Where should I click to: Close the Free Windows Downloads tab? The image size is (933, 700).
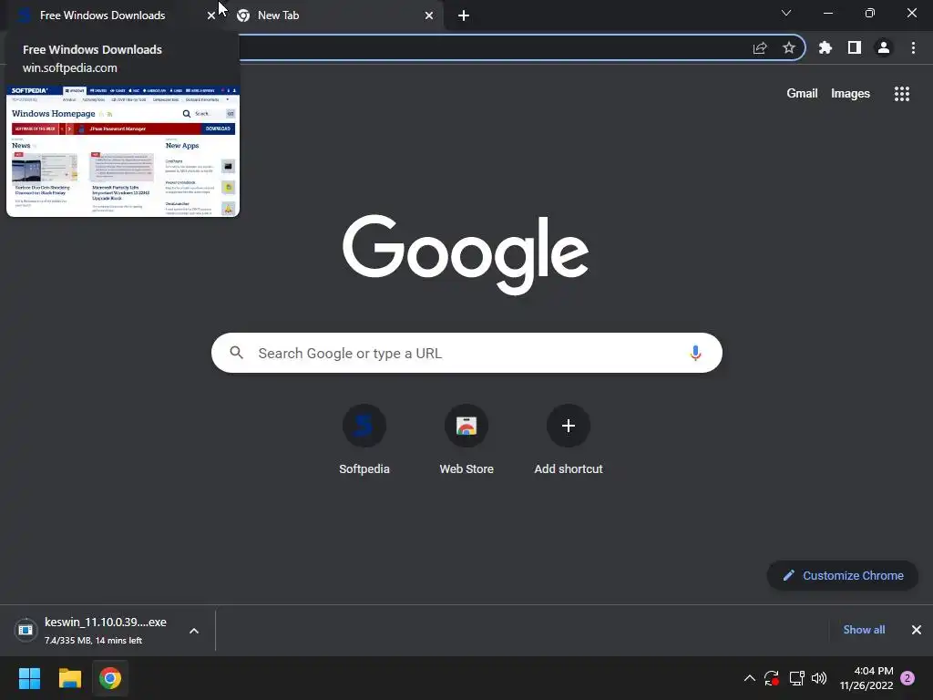(210, 15)
